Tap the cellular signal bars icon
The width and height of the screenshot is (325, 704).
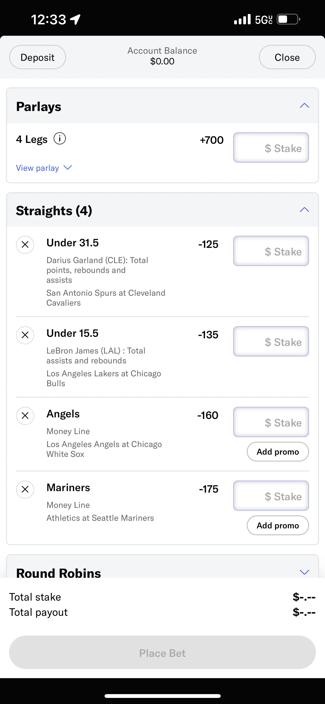click(242, 20)
